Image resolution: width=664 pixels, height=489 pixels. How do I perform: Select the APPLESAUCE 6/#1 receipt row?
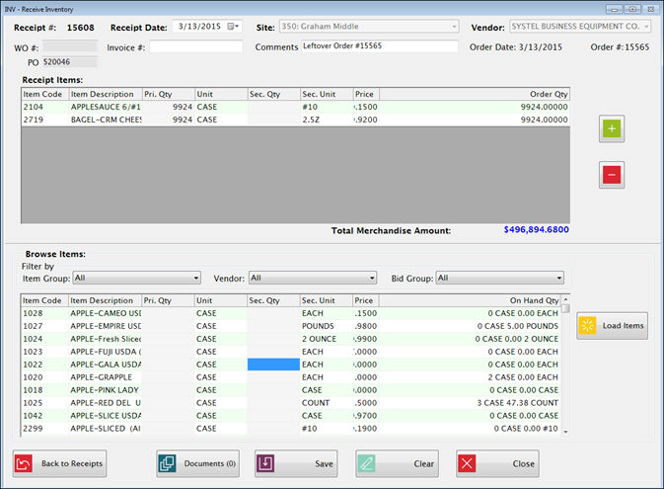pyautogui.click(x=107, y=107)
